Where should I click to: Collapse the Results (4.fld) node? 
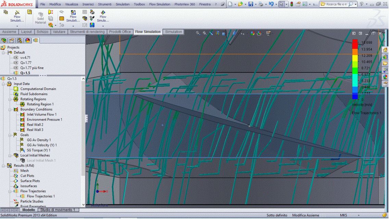point(3,166)
